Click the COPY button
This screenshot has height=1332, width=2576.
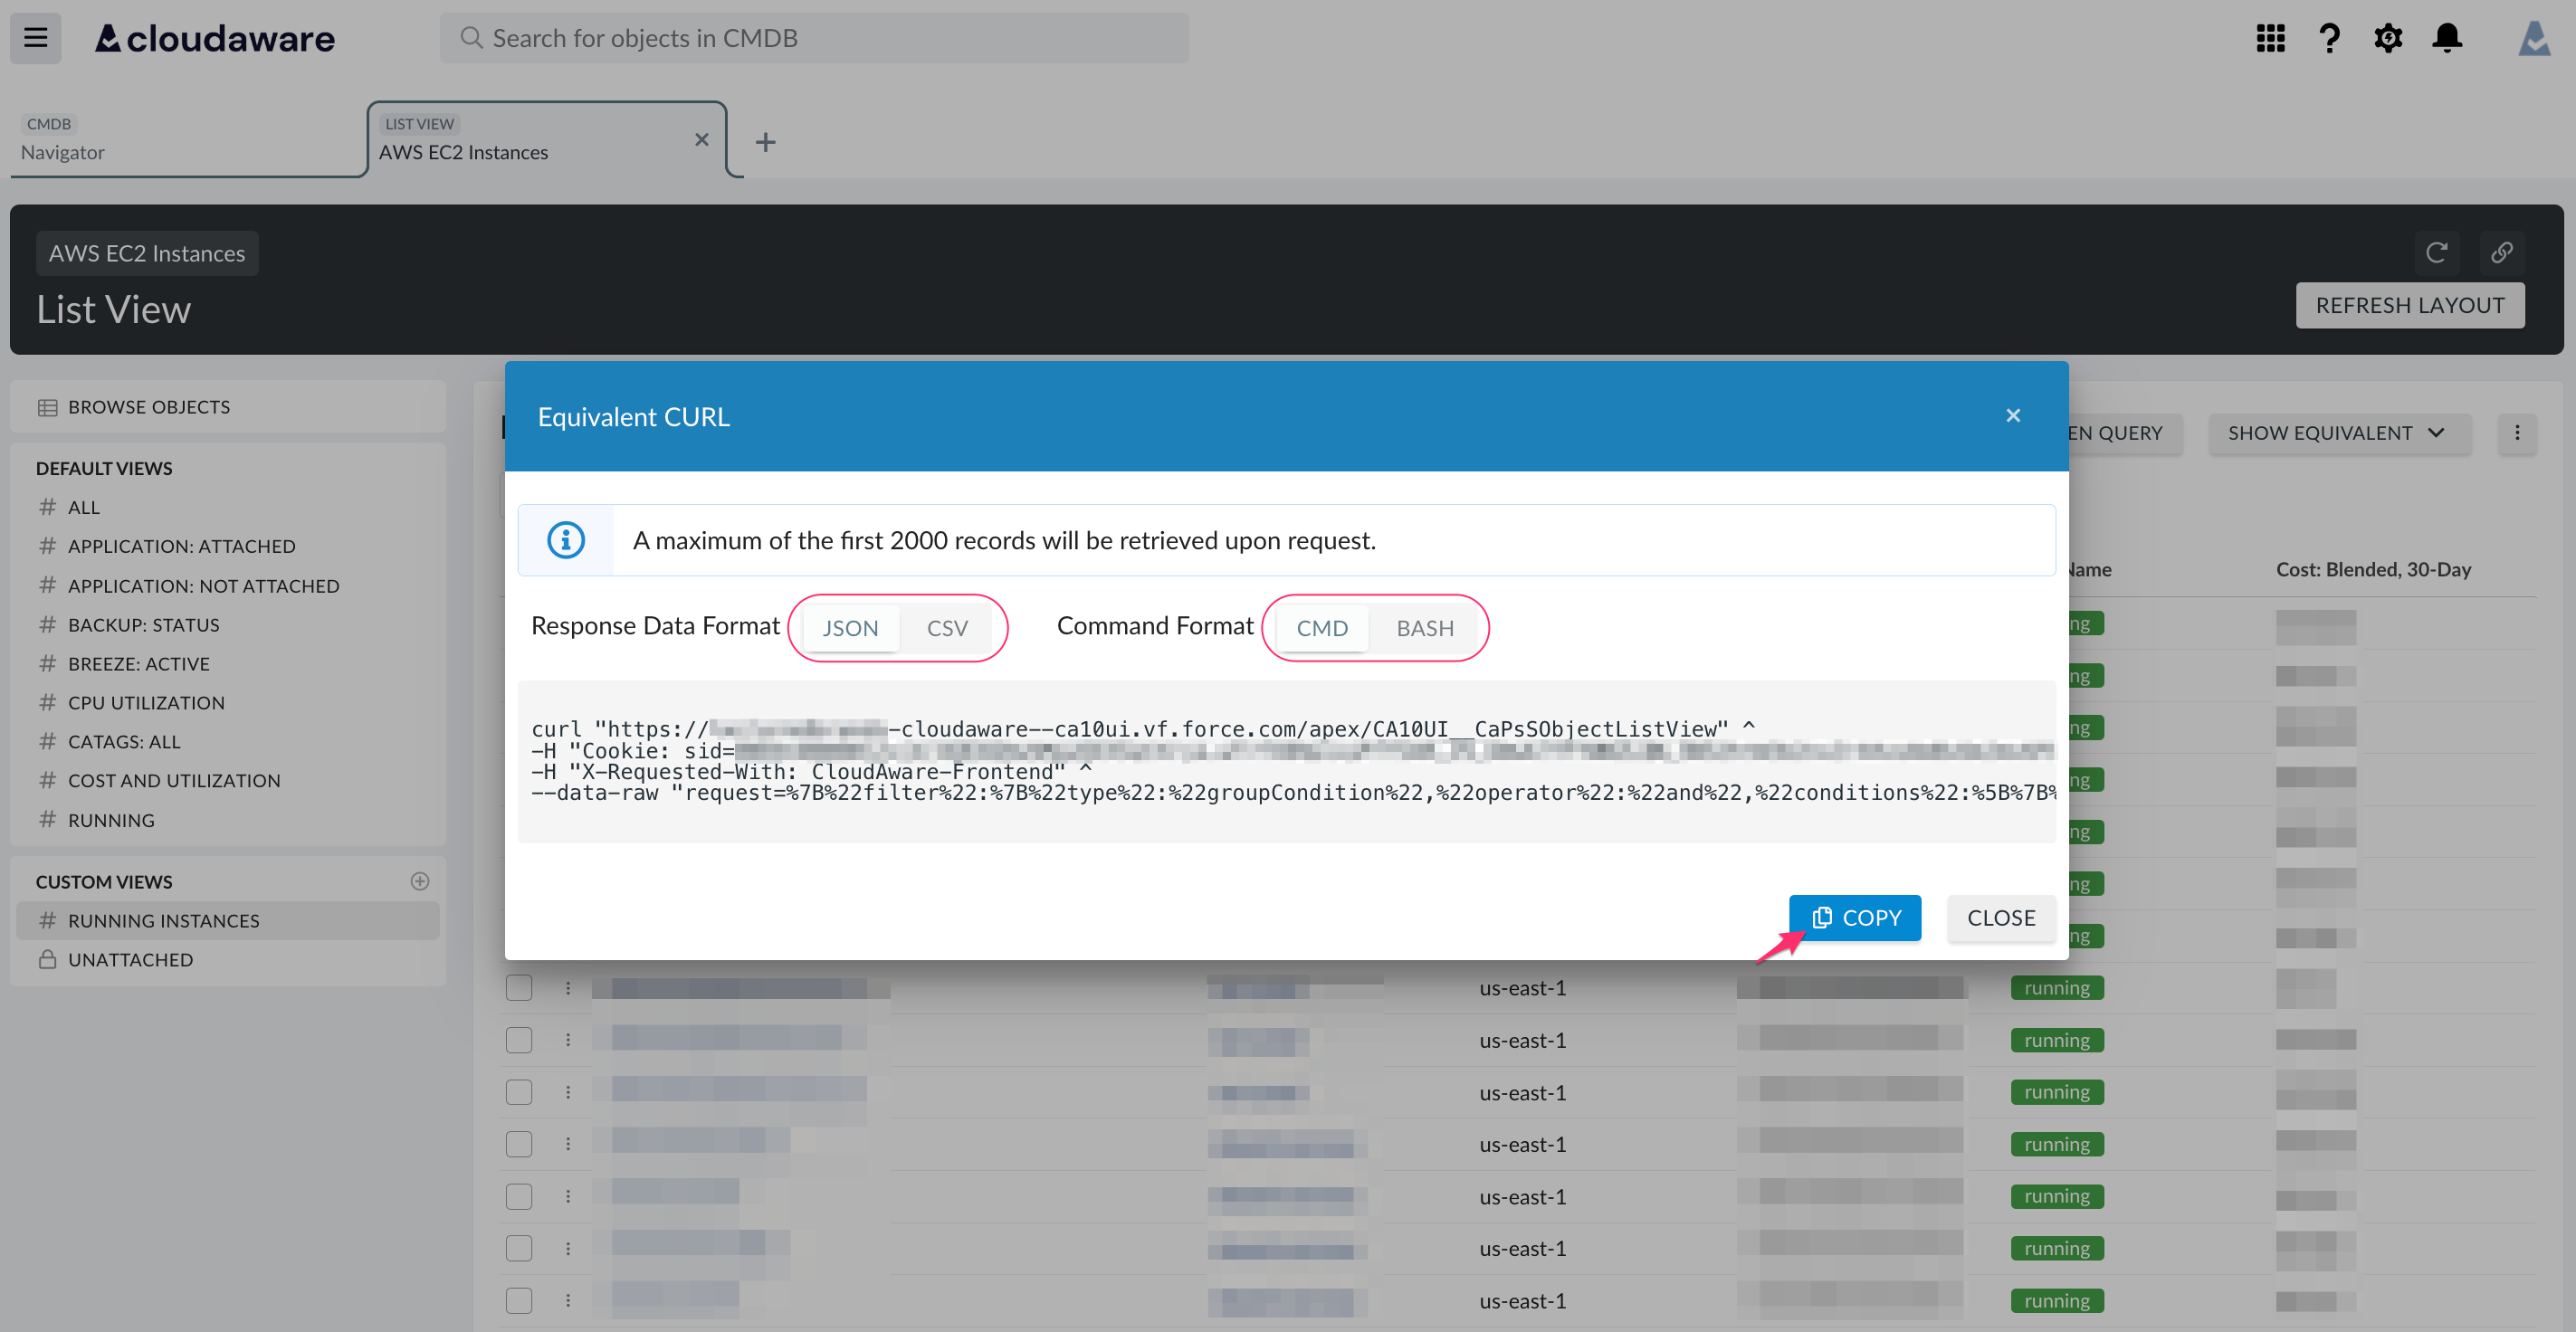click(x=1855, y=918)
